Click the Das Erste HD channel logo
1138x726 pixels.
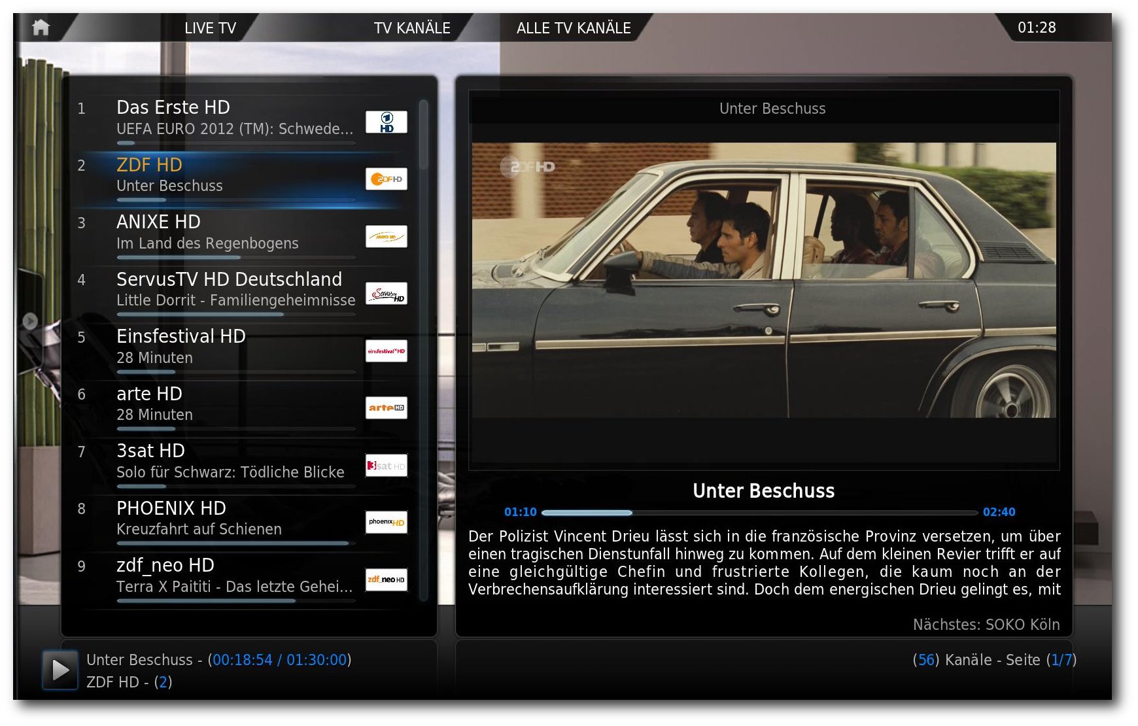pyautogui.click(x=386, y=122)
